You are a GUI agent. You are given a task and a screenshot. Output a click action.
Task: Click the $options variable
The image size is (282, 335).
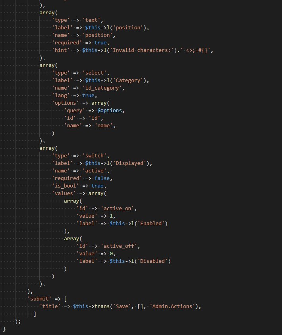(110, 111)
